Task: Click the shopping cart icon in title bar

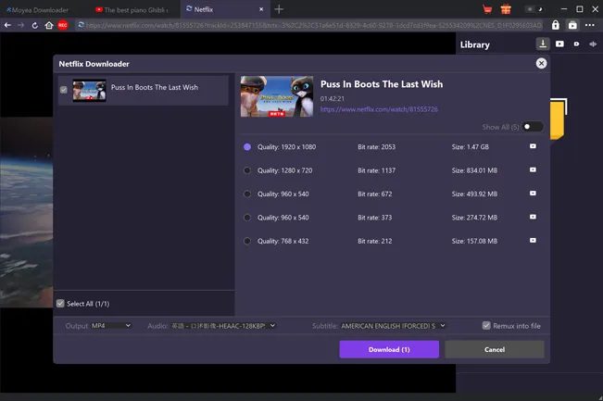Action: coord(487,8)
